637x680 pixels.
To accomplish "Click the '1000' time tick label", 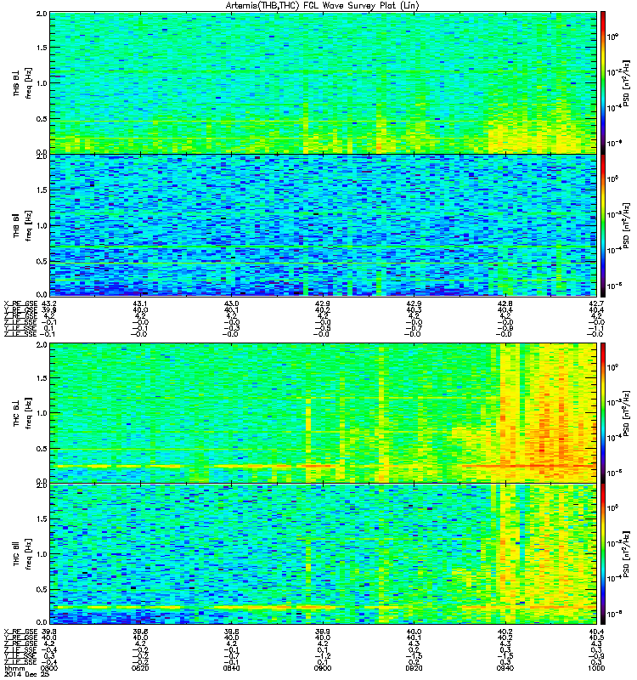I will (x=596, y=668).
